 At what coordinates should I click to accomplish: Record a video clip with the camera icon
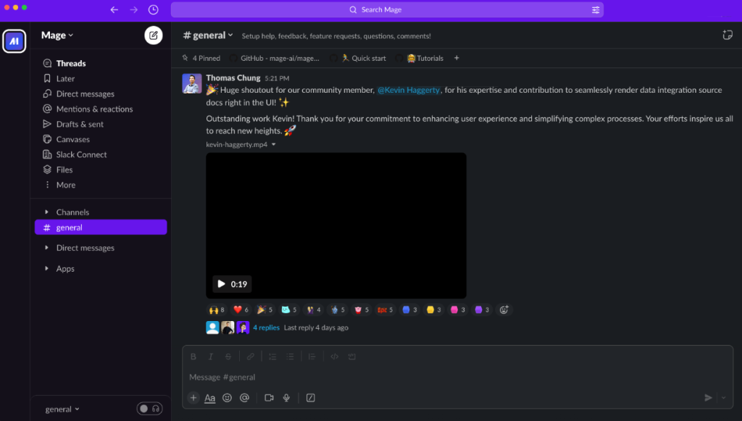pos(270,398)
